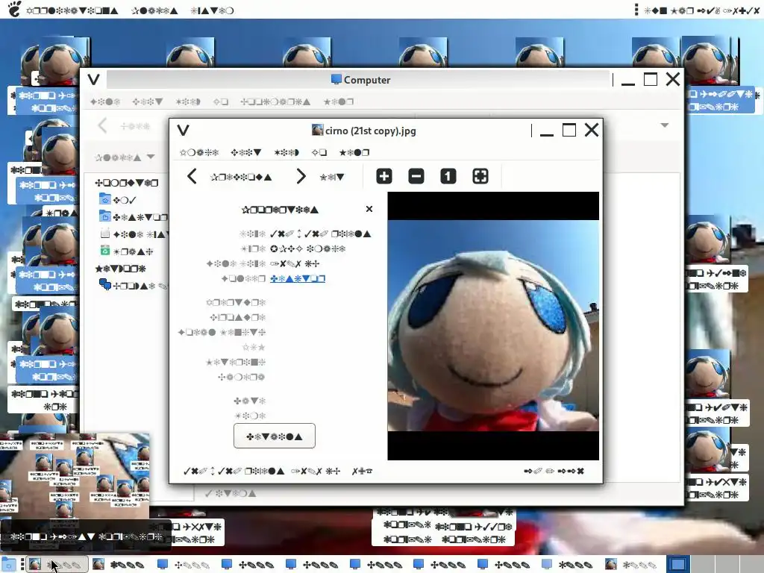Open the Edit menu in Computer window
The height and width of the screenshot is (573, 764).
click(x=148, y=101)
